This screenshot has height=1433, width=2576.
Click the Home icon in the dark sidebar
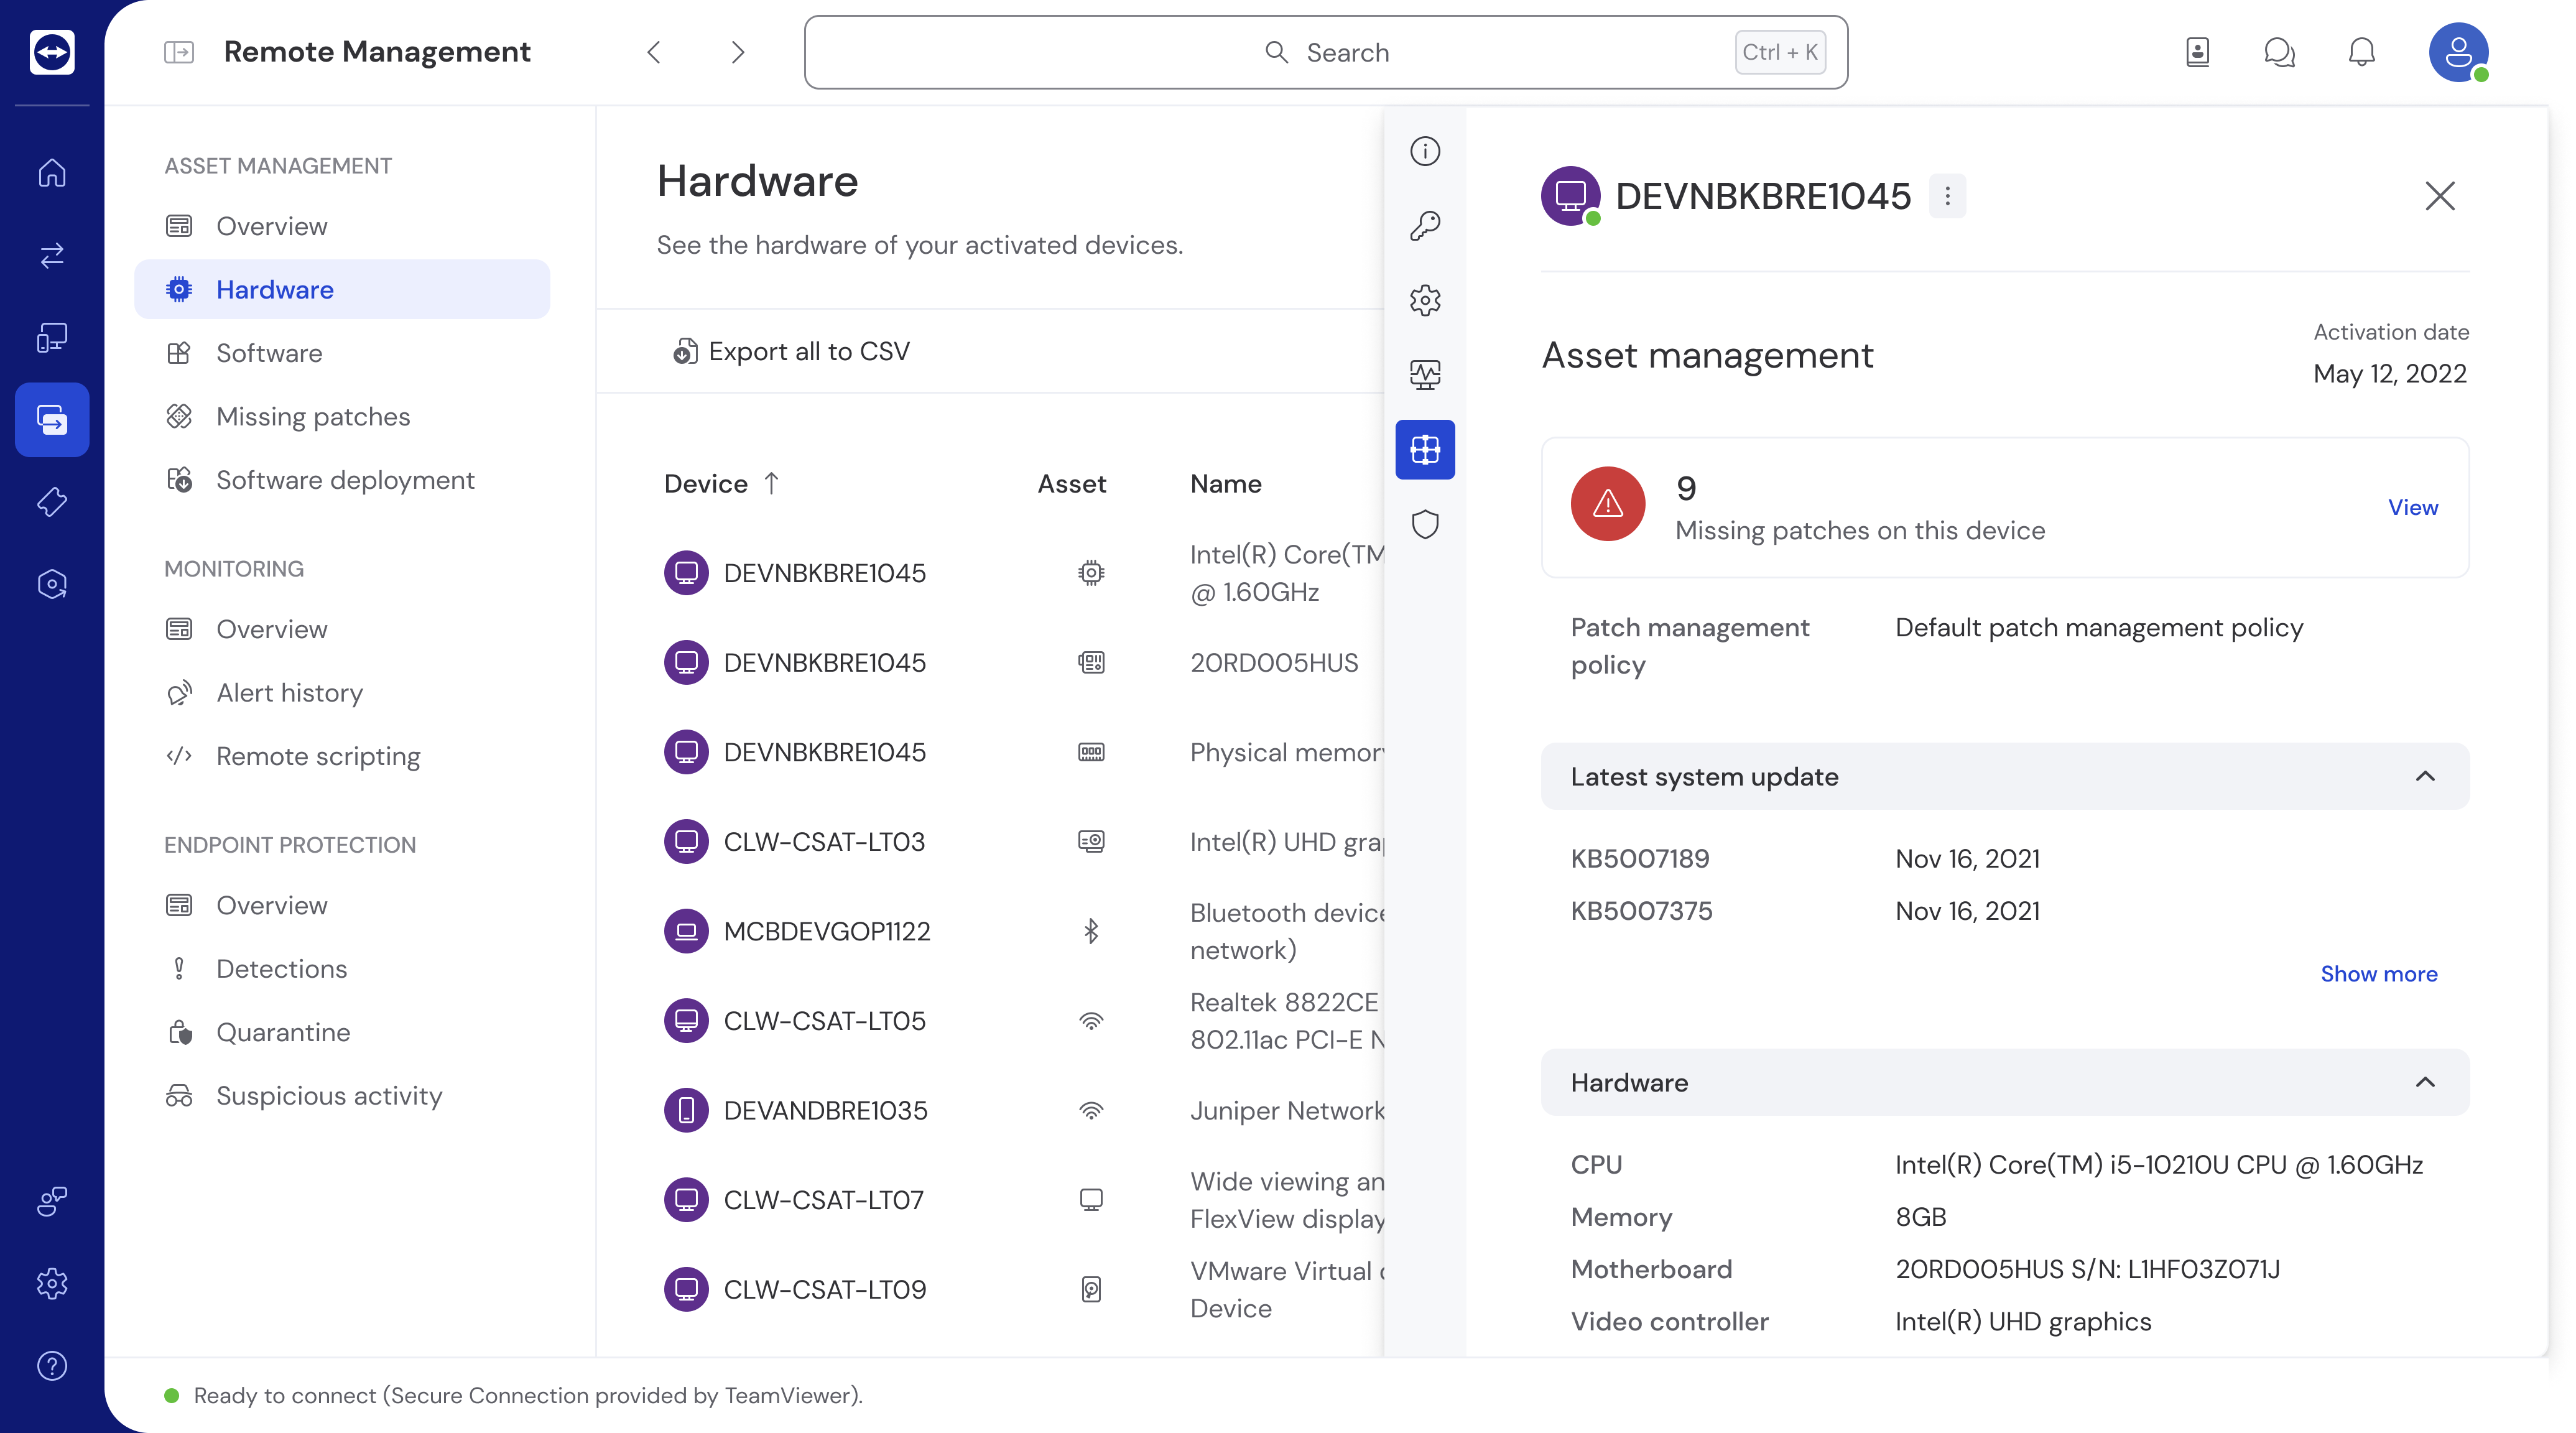51,173
